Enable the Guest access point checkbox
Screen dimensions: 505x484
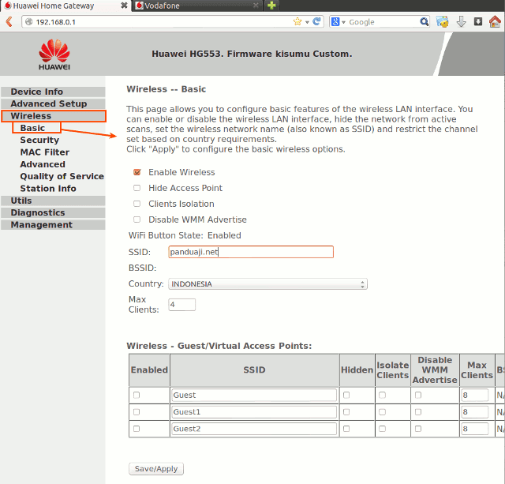[x=137, y=395]
